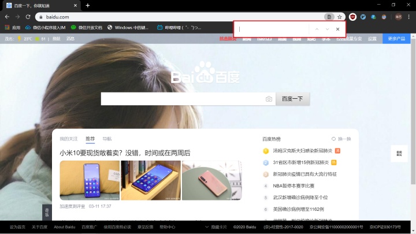Image resolution: width=416 pixels, height=234 pixels.
Task: Open hot topic 汤姆汉克斯夫妇感染新冠肺炎
Action: click(x=302, y=151)
